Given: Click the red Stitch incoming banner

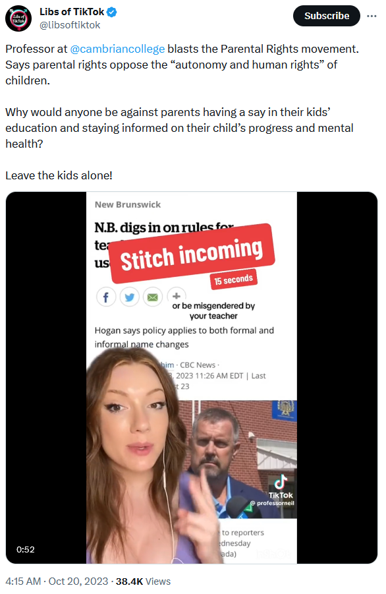Looking at the screenshot, I should (192, 253).
